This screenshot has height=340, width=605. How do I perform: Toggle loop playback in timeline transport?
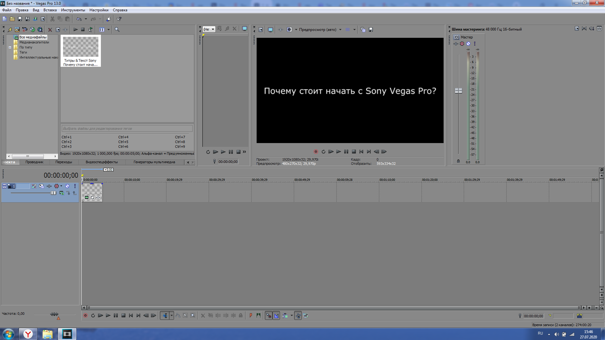[93, 315]
